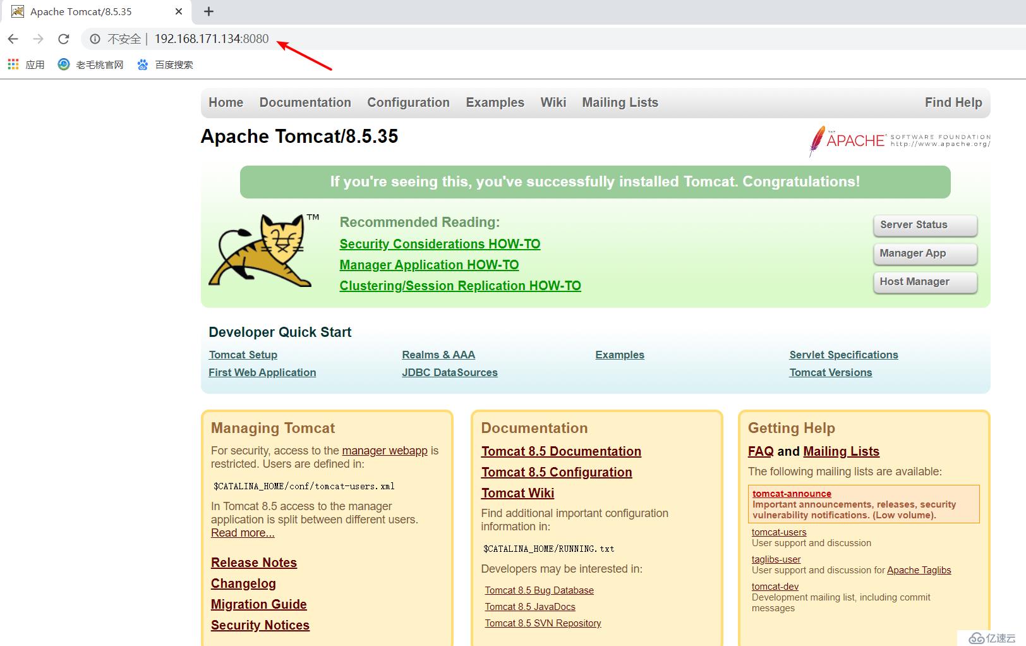This screenshot has width=1026, height=646.
Task: Open the Tomcat Wiki link
Action: click(517, 493)
